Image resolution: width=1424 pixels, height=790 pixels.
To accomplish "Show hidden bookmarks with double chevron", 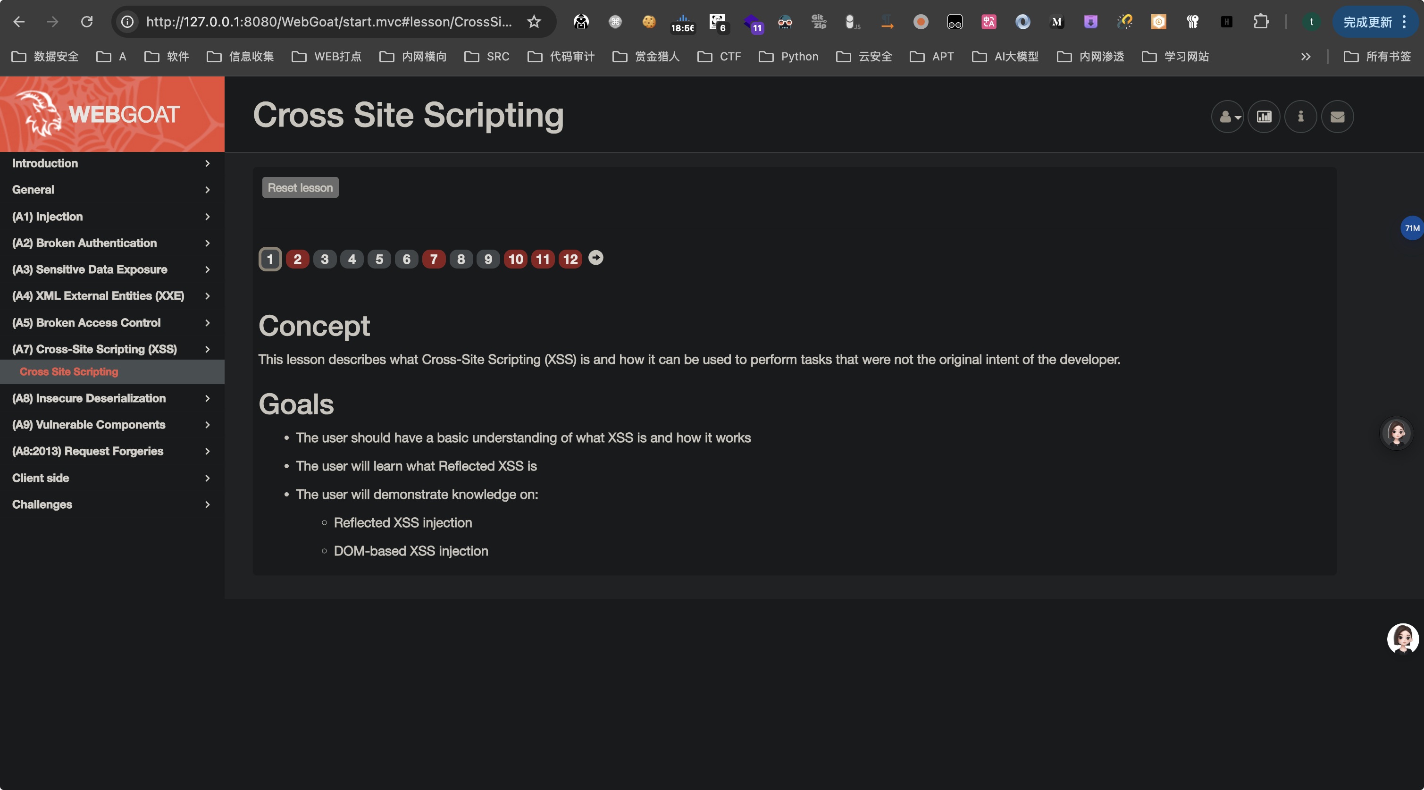I will [x=1306, y=56].
